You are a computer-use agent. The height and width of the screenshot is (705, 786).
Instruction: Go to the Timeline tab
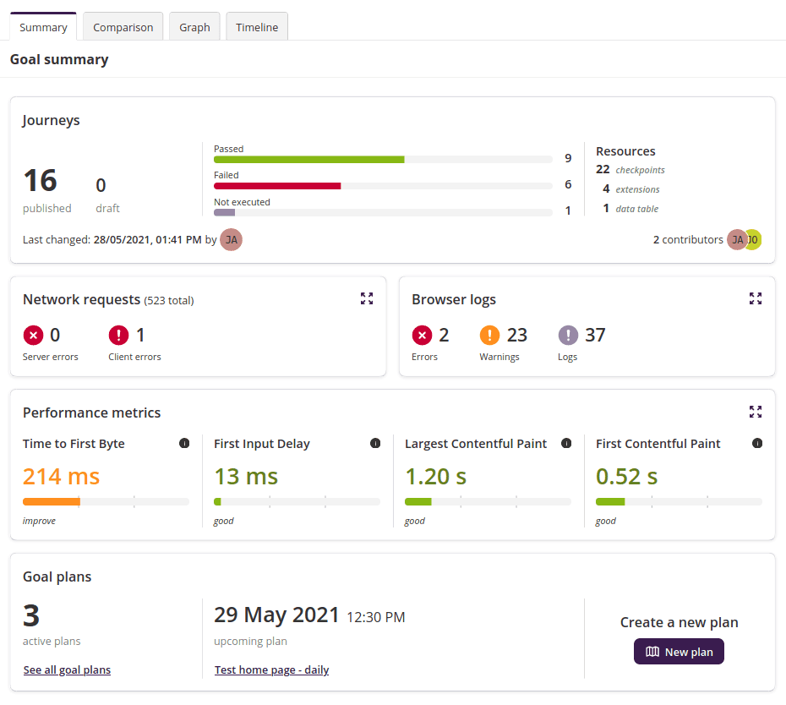pyautogui.click(x=257, y=27)
